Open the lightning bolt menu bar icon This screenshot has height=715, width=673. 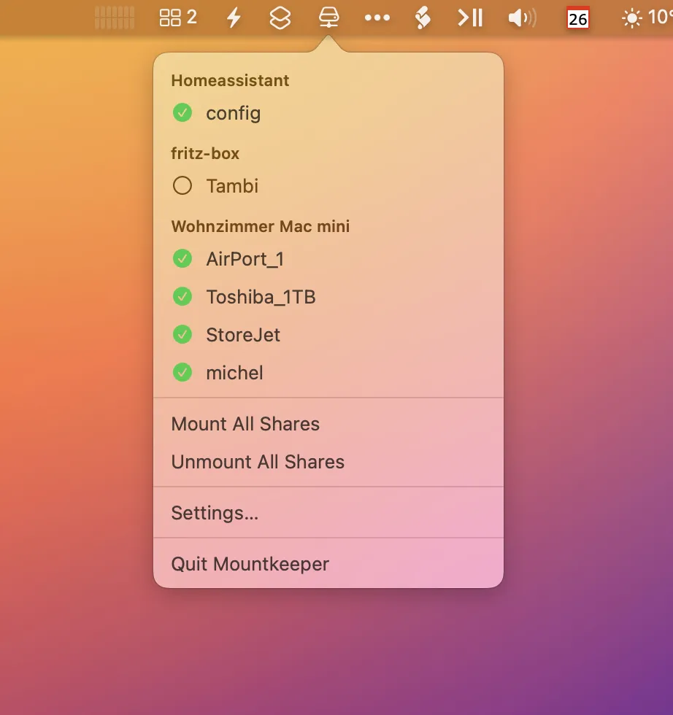point(234,18)
